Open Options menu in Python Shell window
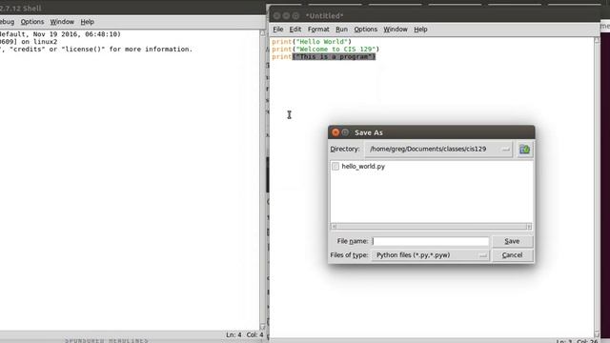 click(32, 22)
